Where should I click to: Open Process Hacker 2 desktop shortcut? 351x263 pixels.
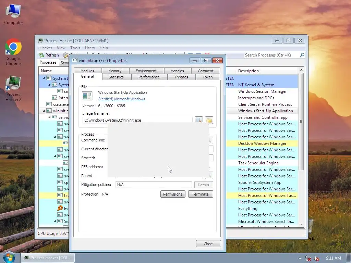click(x=13, y=89)
